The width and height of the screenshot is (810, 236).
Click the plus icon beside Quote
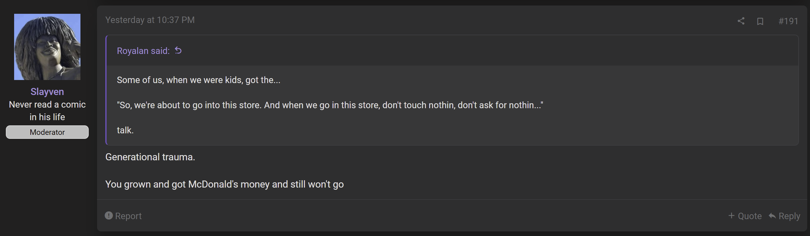tap(731, 215)
